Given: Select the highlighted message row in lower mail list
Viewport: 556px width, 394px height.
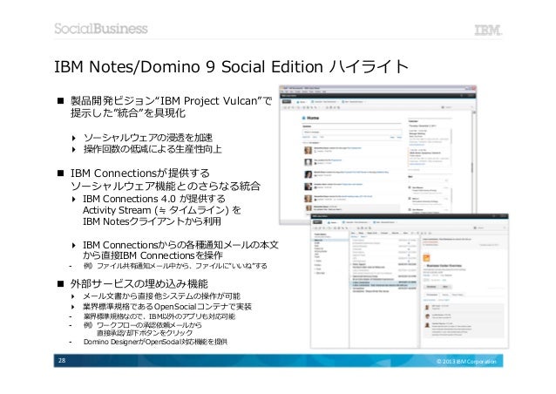Looking at the screenshot, I should point(383,285).
